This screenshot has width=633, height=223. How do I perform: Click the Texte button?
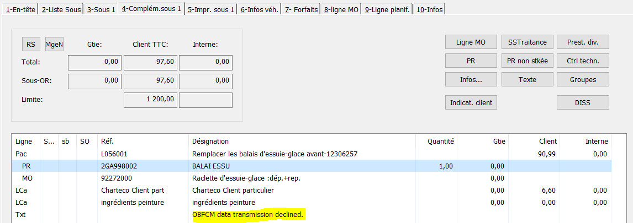tap(527, 80)
